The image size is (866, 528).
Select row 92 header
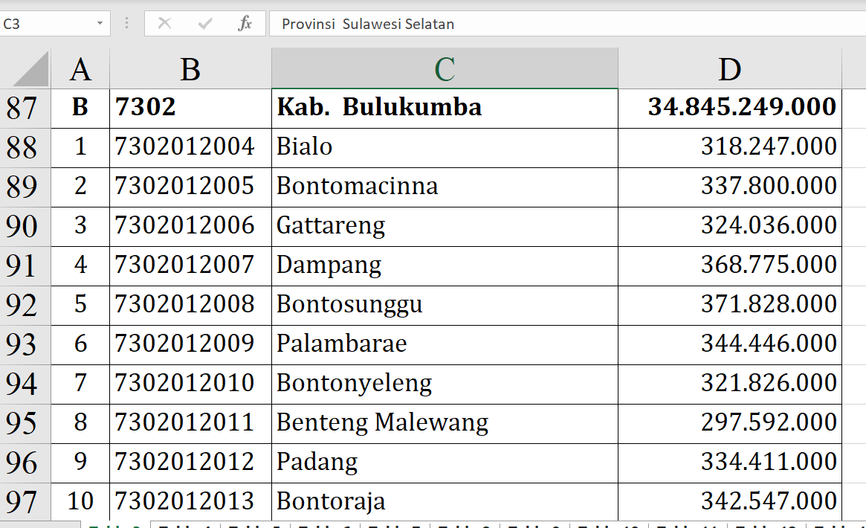point(22,305)
